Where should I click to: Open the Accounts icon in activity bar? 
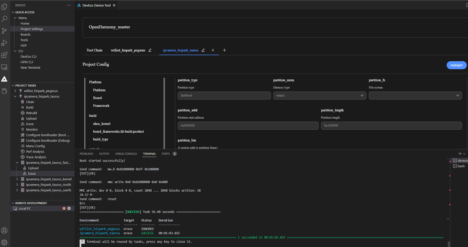point(4,230)
